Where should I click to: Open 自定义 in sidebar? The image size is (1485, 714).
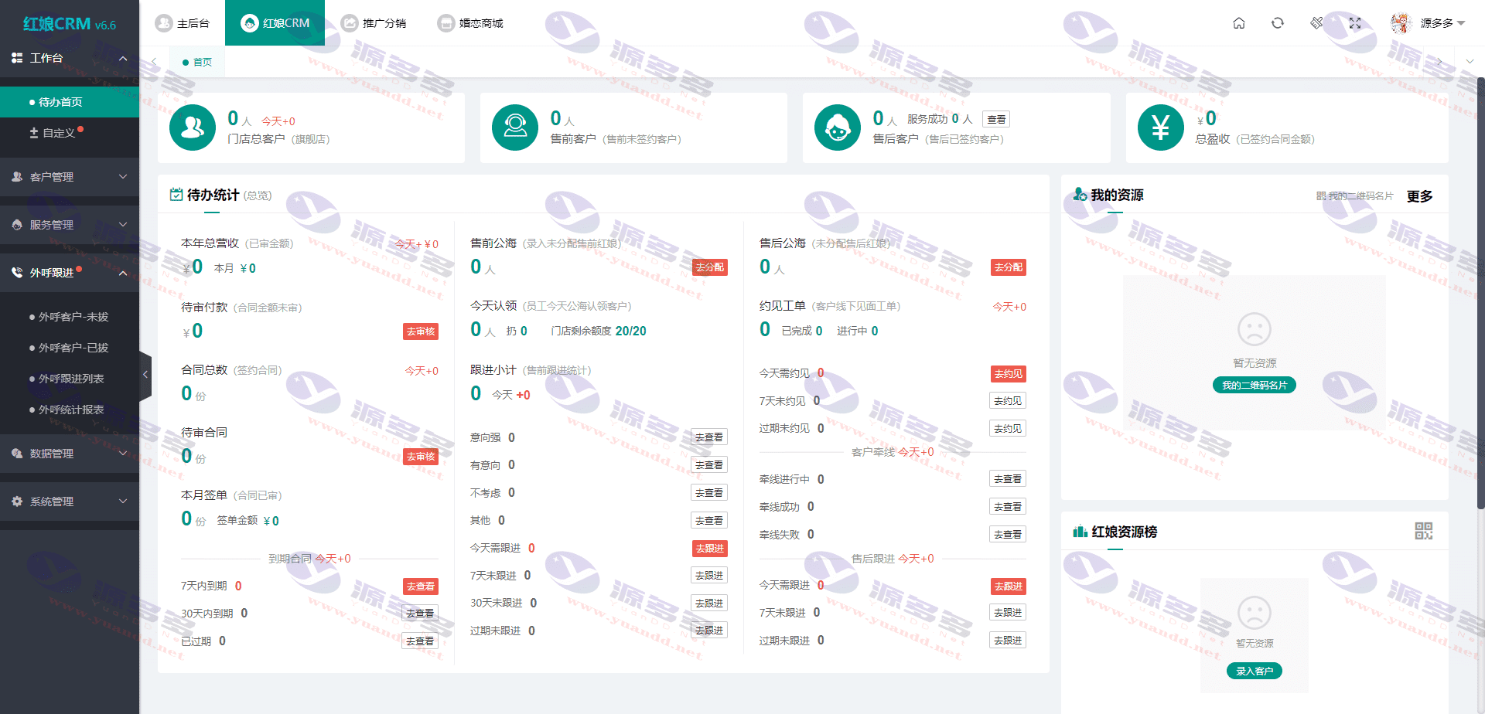70,133
